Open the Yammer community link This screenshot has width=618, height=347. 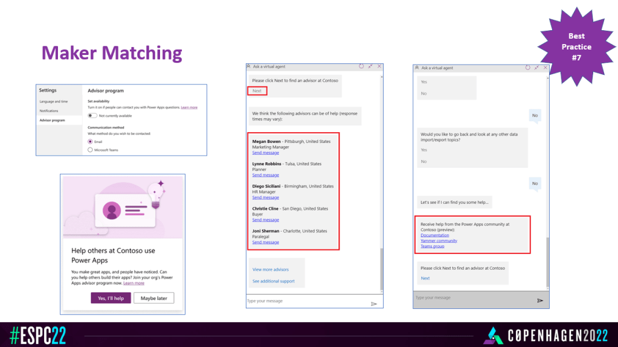point(439,241)
